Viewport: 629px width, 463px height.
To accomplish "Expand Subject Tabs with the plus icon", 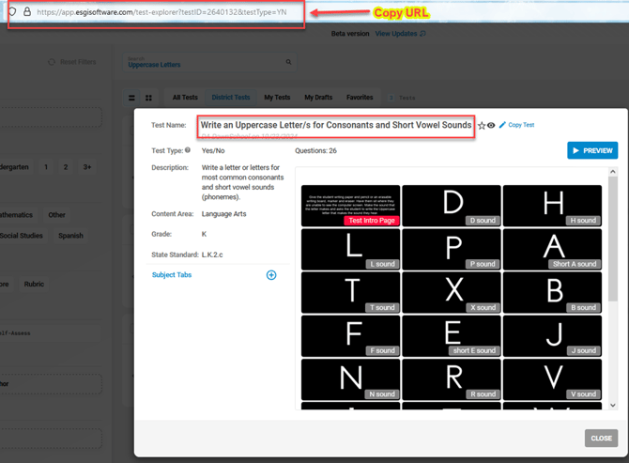I will 271,275.
